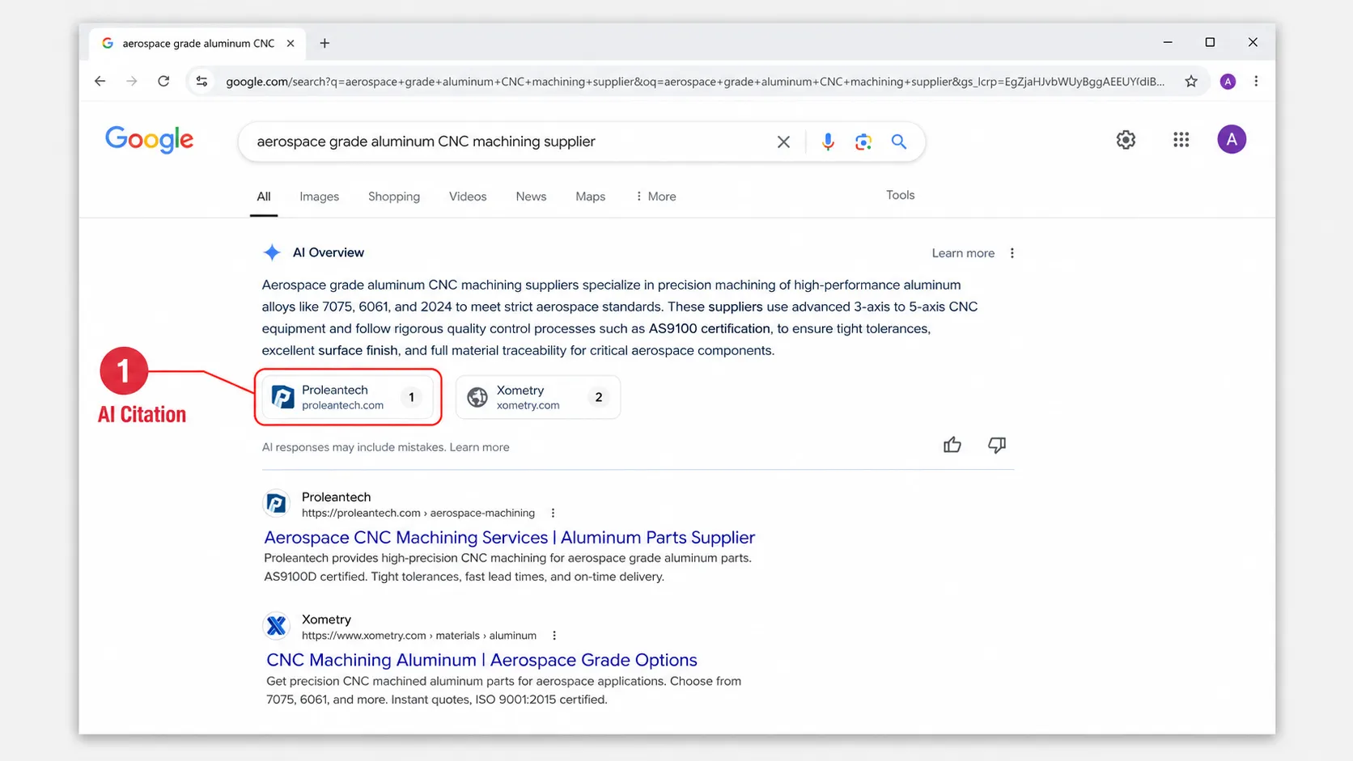Open Chrome profile avatar in toolbar
Viewport: 1353px width, 761px height.
coord(1228,81)
